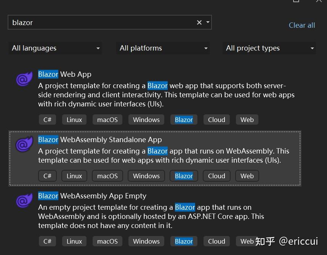The width and height of the screenshot is (327, 255).
Task: Clear the blazor search with the X button
Action: click(199, 22)
